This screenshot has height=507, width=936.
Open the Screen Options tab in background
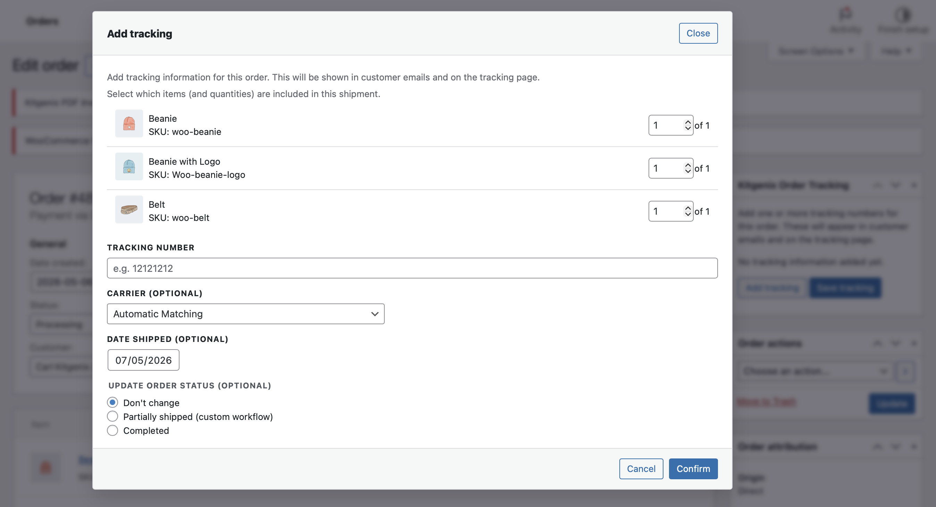coord(816,51)
